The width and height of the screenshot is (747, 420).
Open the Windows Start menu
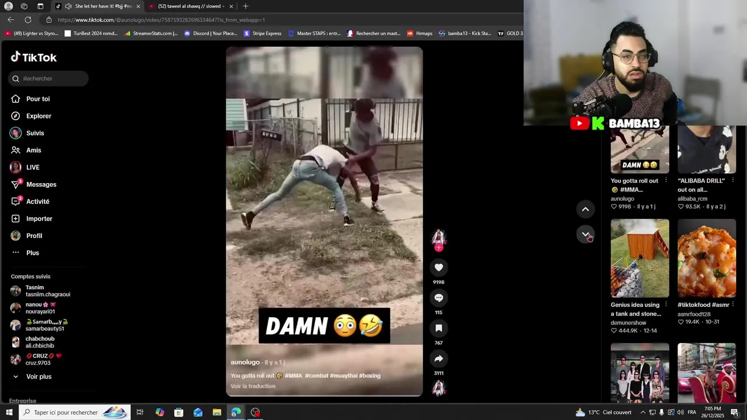[9, 412]
